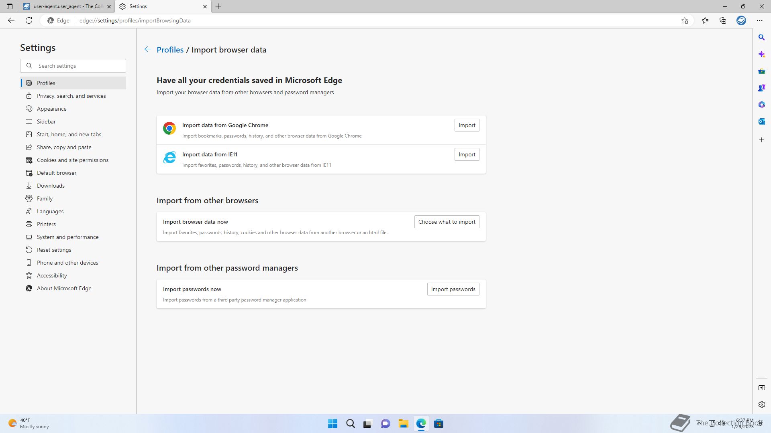
Task: Focus the Search settings field
Action: coord(73,66)
